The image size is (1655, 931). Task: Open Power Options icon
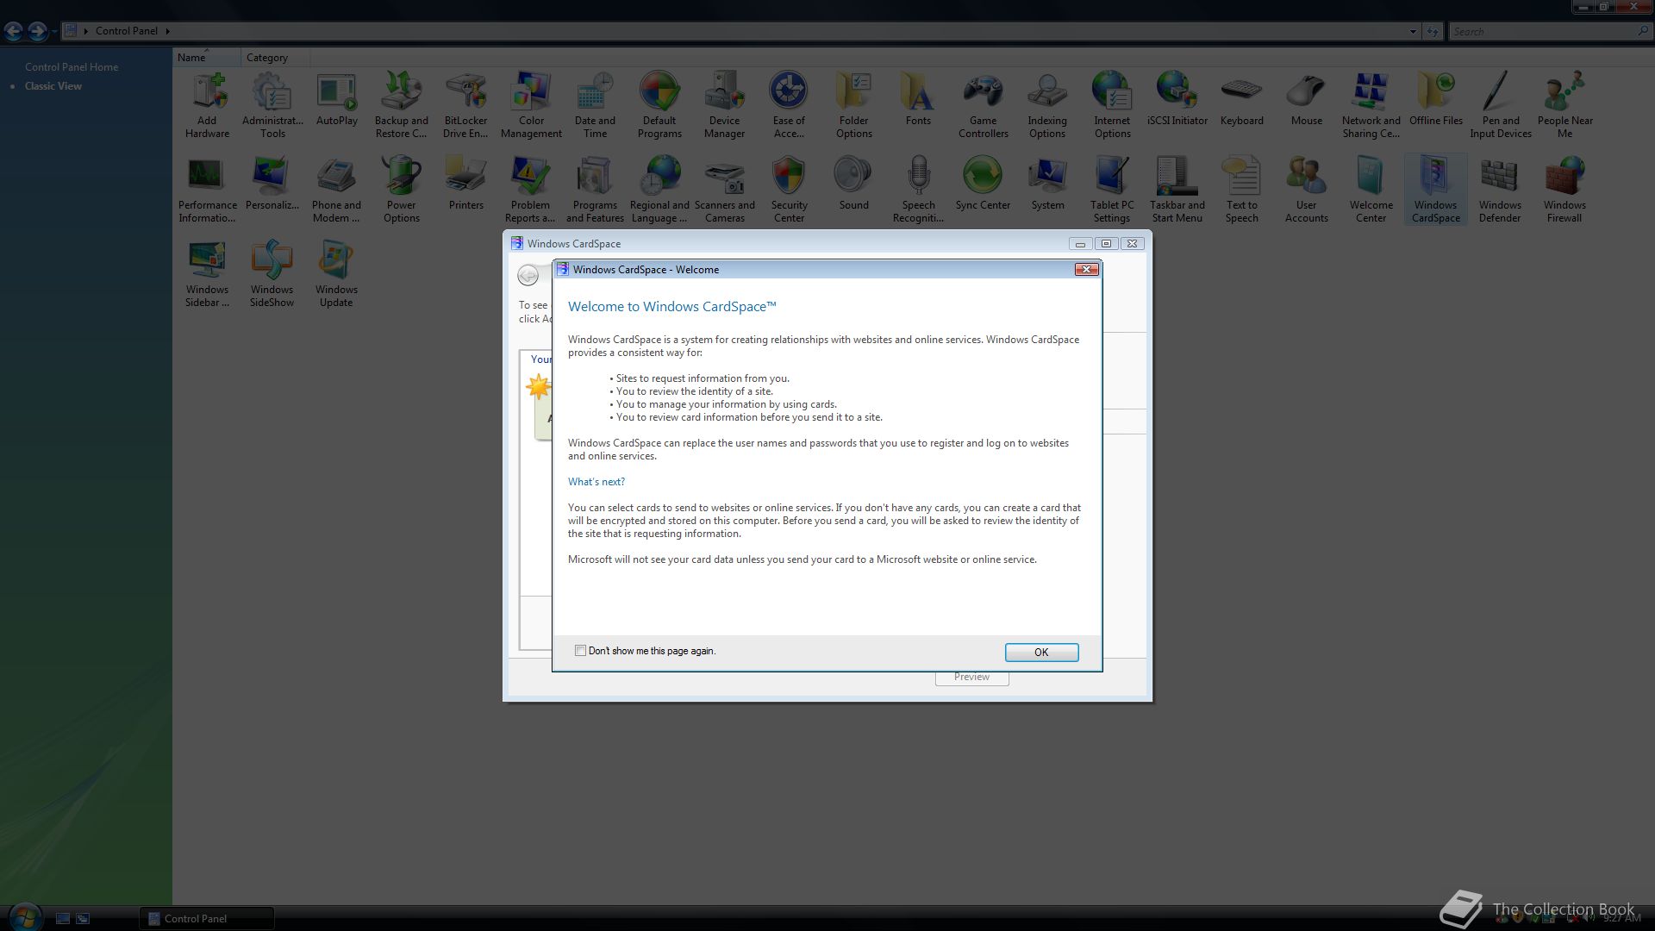tap(402, 190)
